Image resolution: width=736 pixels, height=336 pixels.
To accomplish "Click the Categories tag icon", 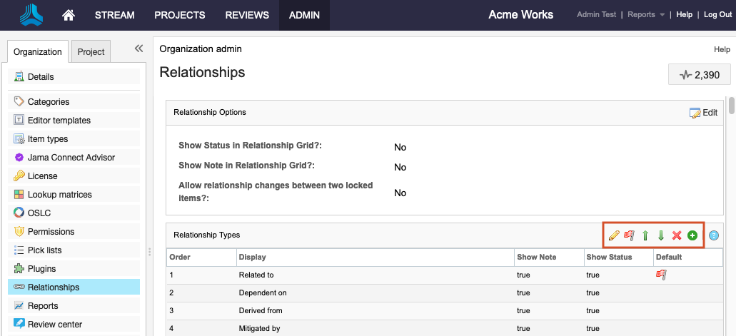I will [19, 101].
